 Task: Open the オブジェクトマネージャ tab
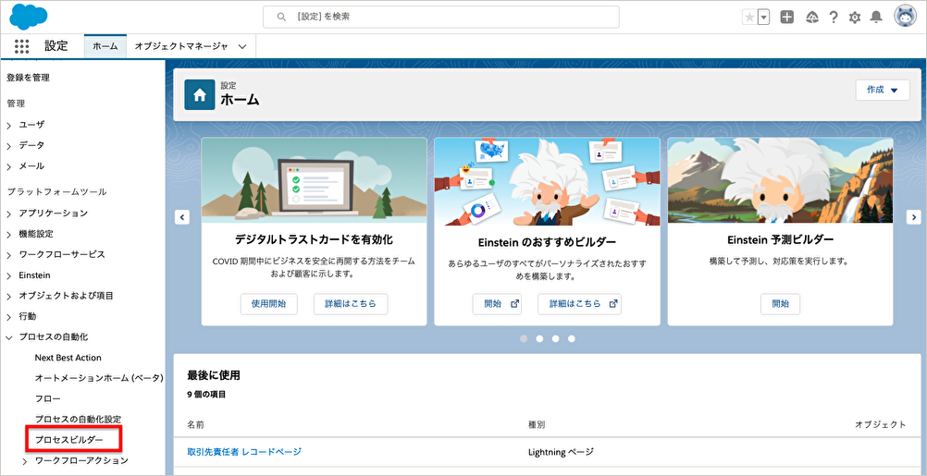pyautogui.click(x=181, y=46)
